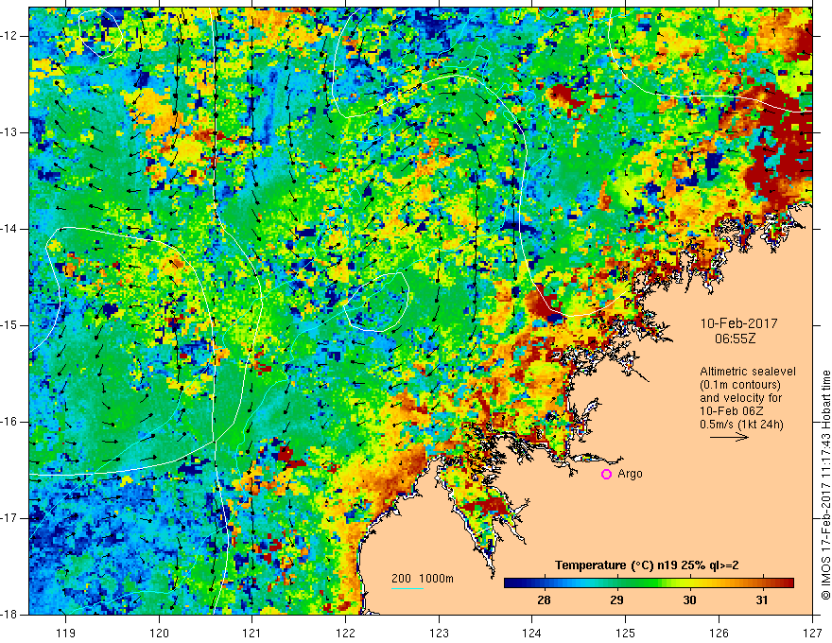Image resolution: width=832 pixels, height=643 pixels.
Task: Click the colorbar value '31'
Action: (x=762, y=600)
